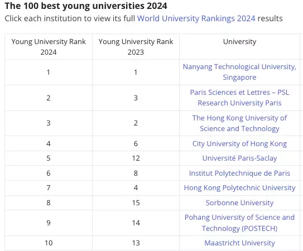Select the 'Young University Rank 2023' column header

[x=136, y=47]
